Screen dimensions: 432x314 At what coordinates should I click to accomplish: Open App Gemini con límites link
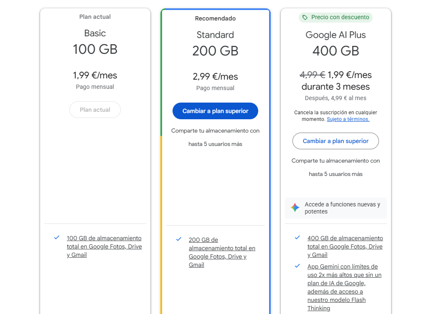coord(344,287)
